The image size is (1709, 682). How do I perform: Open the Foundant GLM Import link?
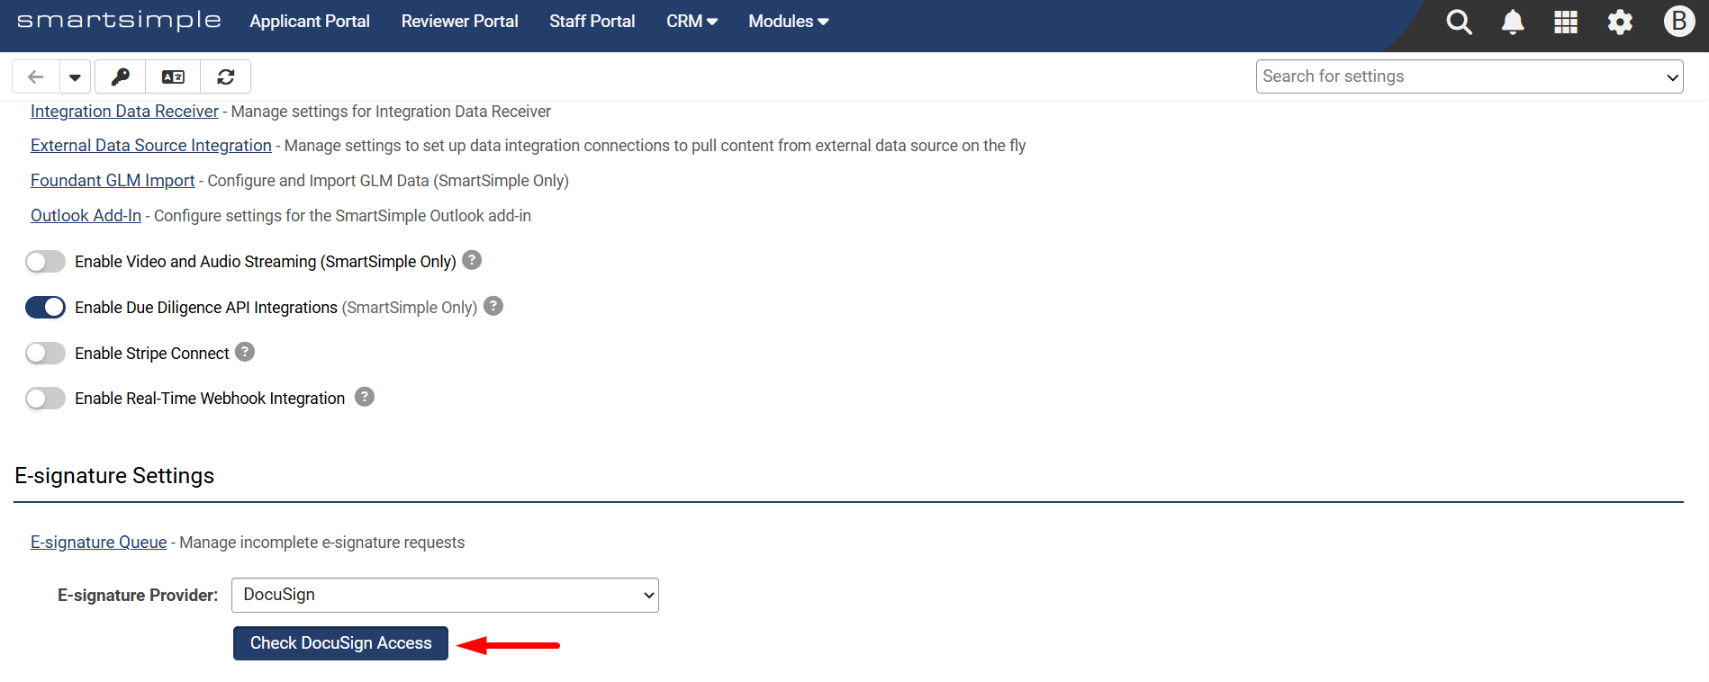113,181
